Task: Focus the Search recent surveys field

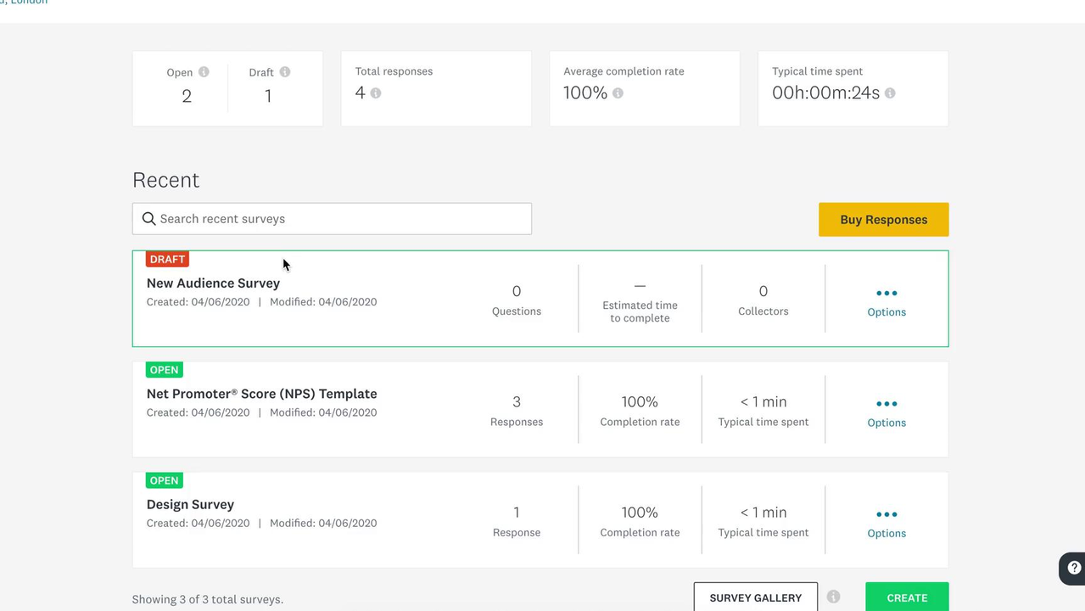Action: tap(339, 219)
